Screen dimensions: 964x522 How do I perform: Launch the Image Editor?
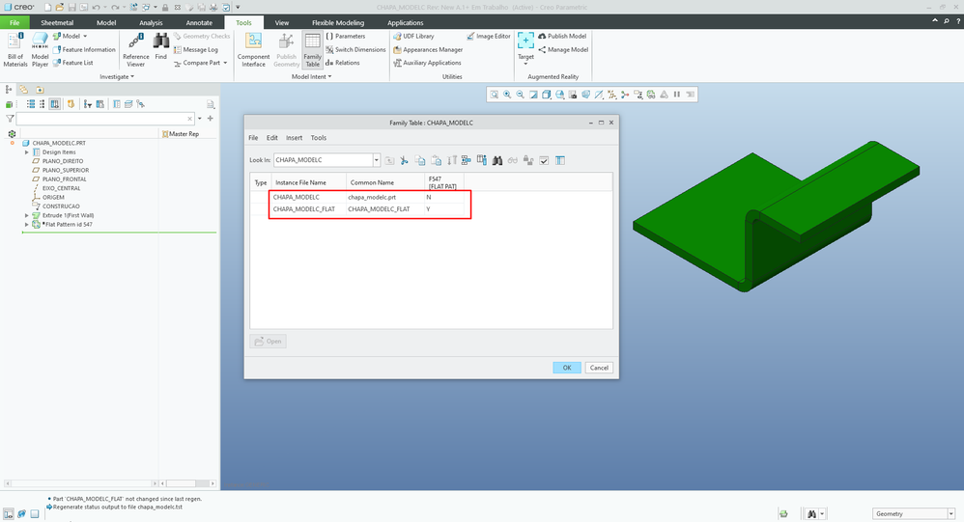pyautogui.click(x=489, y=37)
